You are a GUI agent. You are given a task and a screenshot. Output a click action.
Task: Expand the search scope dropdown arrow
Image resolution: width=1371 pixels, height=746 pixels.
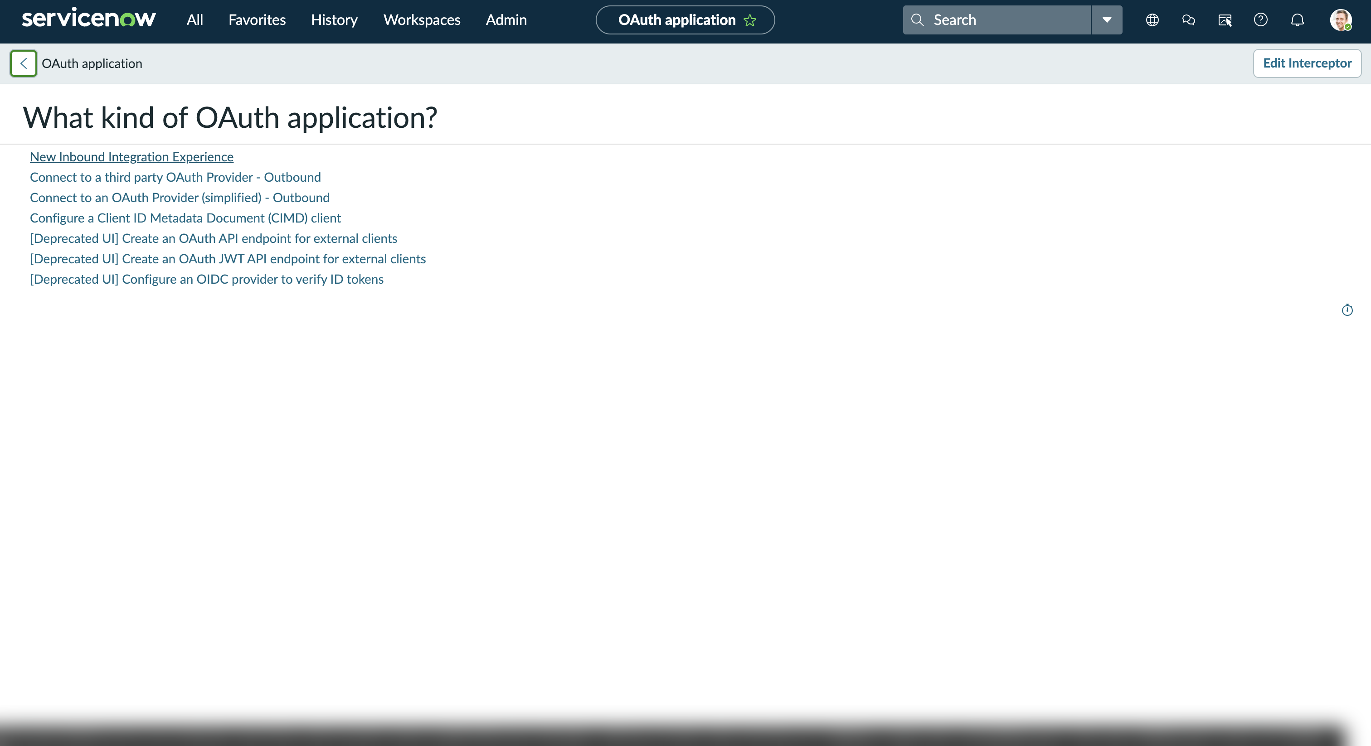[1107, 19]
